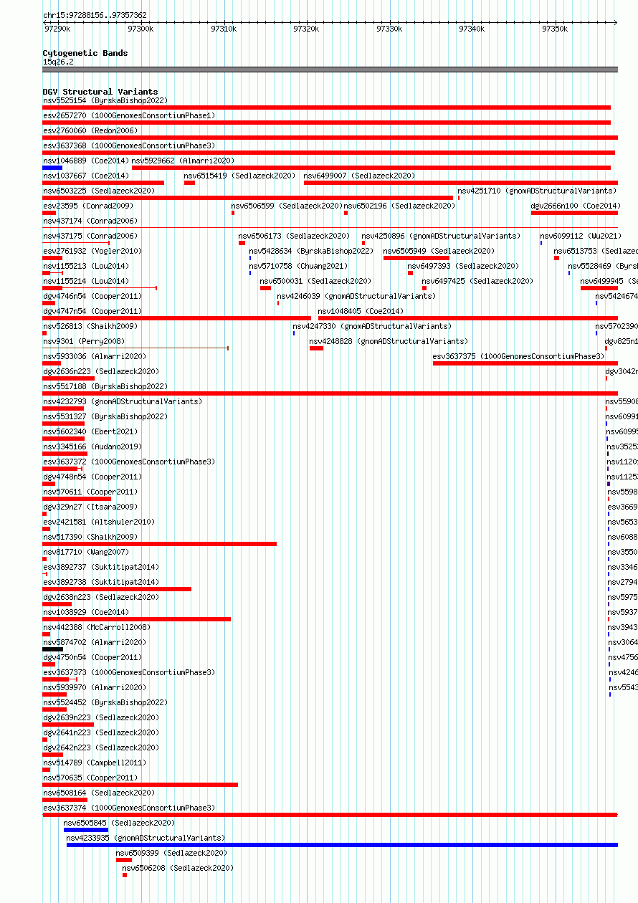Select the esv3637374 (1000GenomesConsortiumPhase3) label
Screen dimensions: 638x903
pos(129,808)
